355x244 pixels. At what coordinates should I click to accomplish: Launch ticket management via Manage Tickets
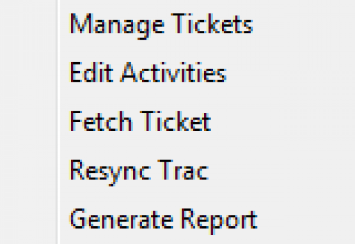point(161,25)
